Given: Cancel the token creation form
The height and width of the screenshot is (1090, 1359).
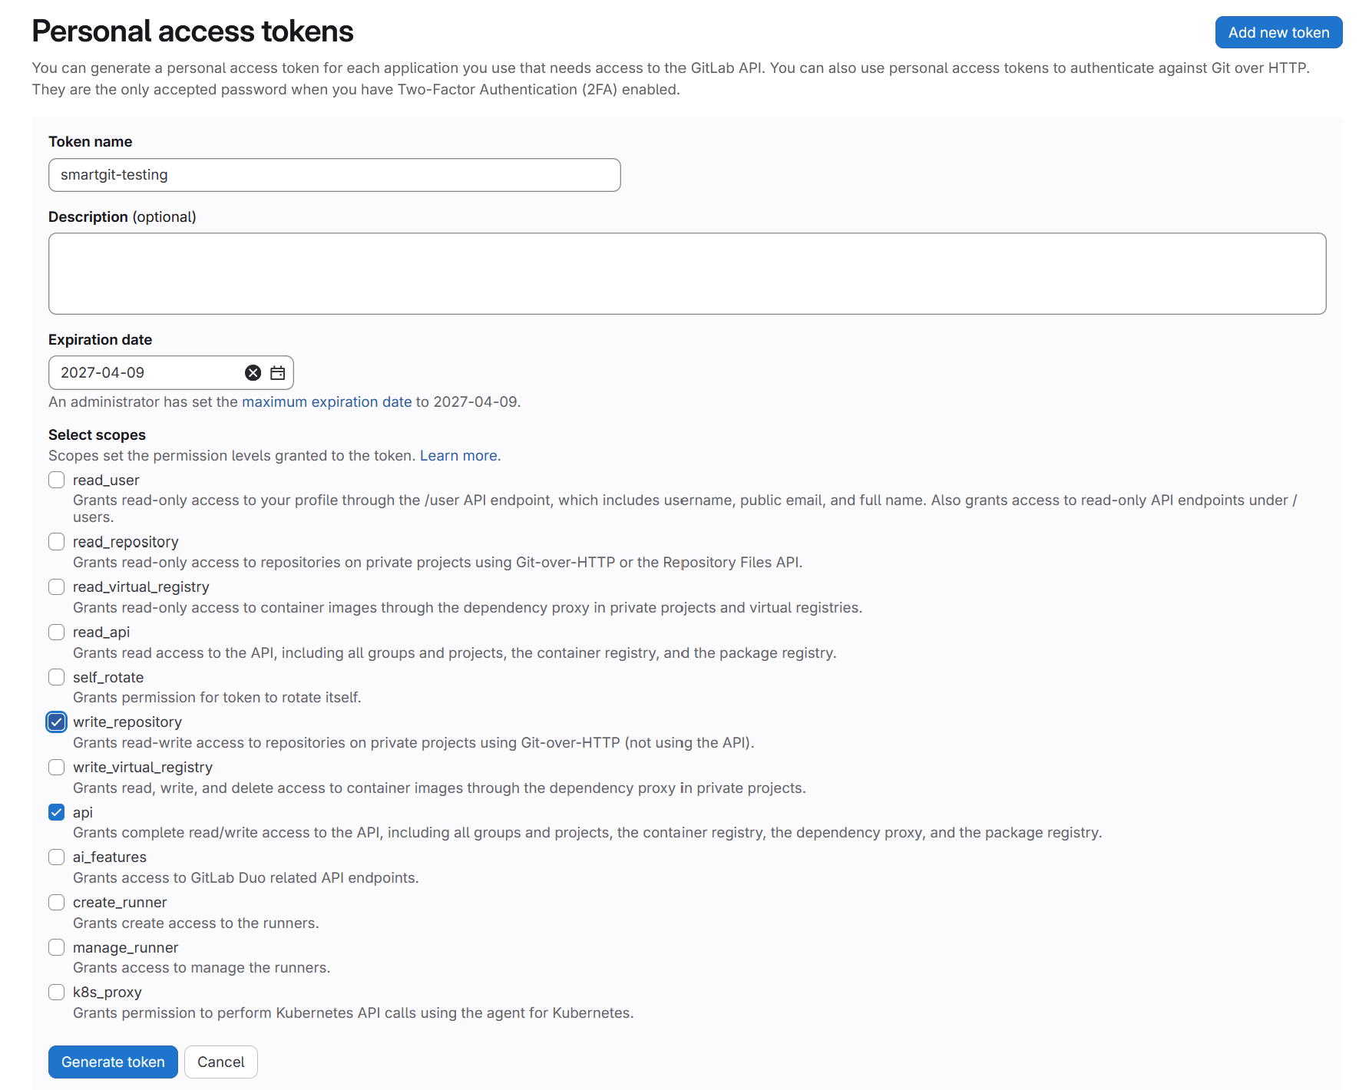Looking at the screenshot, I should tap(220, 1062).
